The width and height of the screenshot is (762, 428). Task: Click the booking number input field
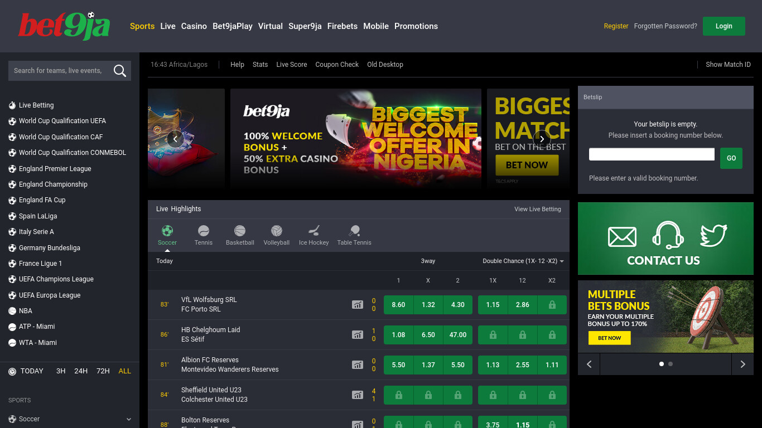[x=652, y=154]
